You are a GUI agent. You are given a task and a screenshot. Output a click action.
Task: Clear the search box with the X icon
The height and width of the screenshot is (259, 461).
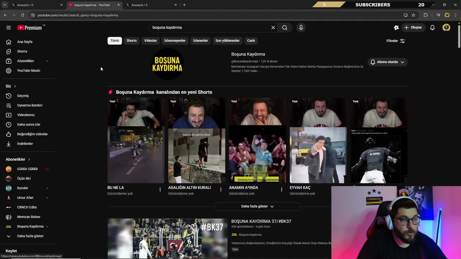pyautogui.click(x=273, y=27)
